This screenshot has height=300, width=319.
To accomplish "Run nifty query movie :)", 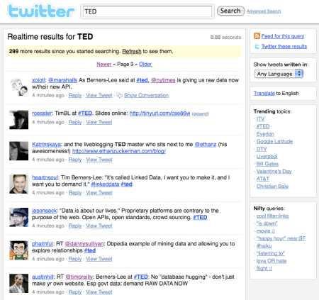I will (265, 231).
